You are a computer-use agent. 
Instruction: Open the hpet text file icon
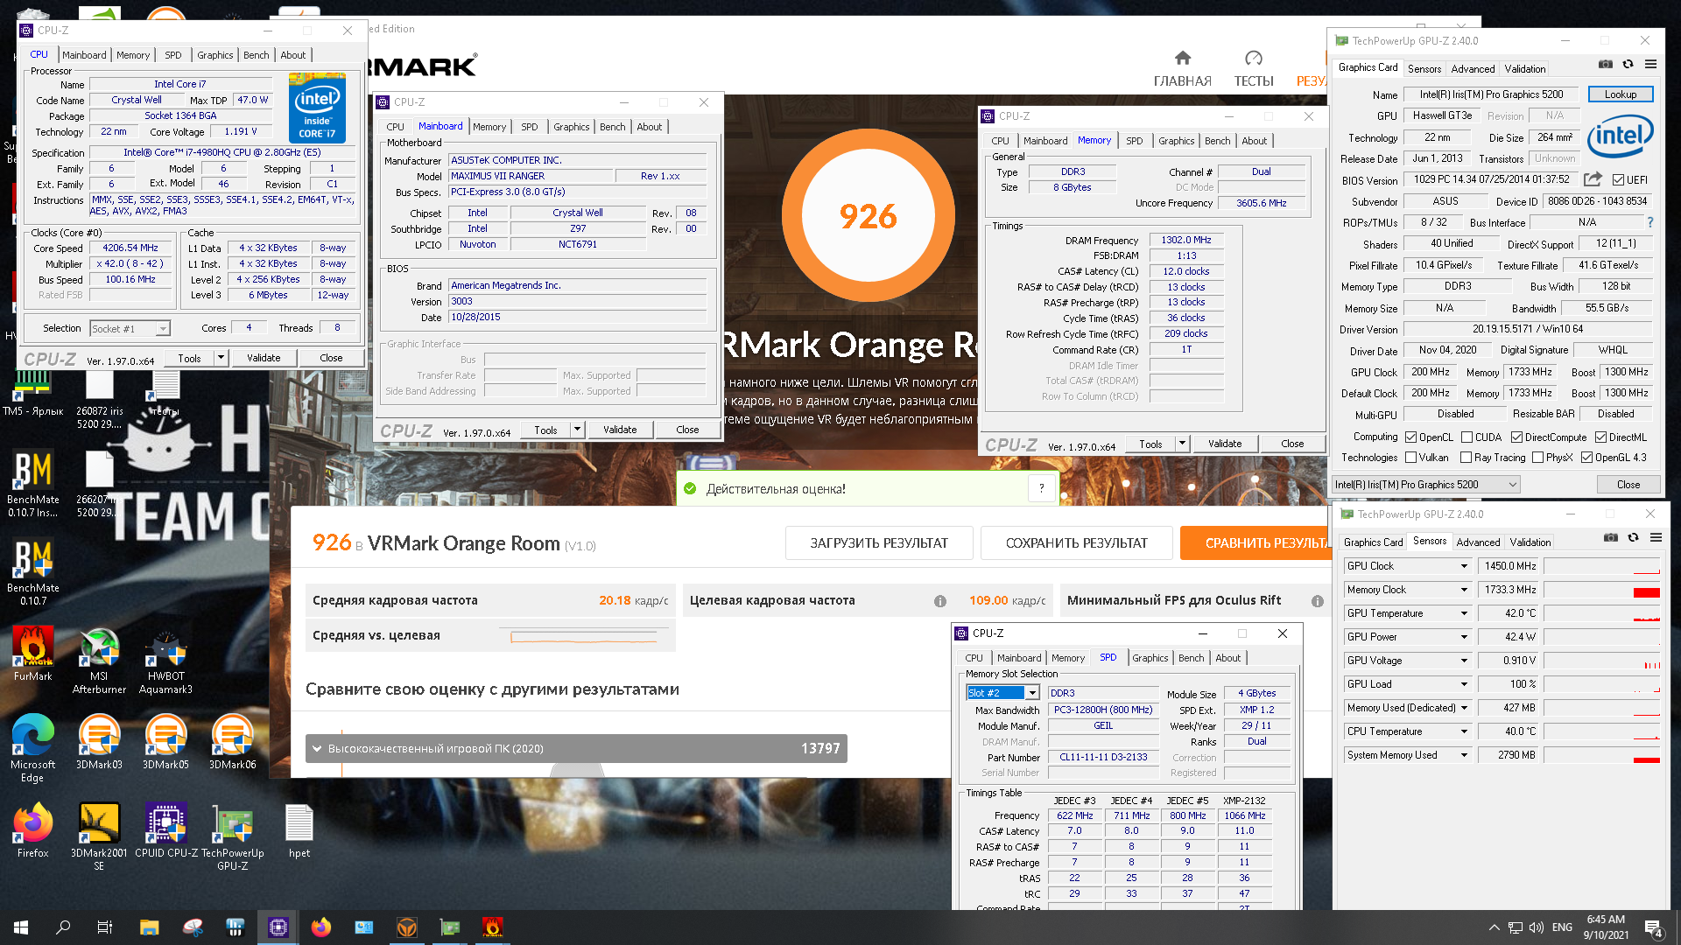tap(299, 831)
